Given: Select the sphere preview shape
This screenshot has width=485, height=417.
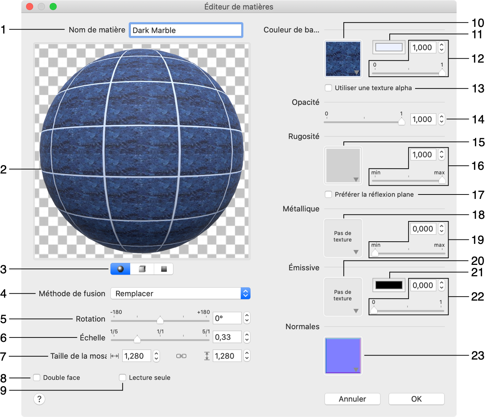Looking at the screenshot, I should pyautogui.click(x=120, y=269).
